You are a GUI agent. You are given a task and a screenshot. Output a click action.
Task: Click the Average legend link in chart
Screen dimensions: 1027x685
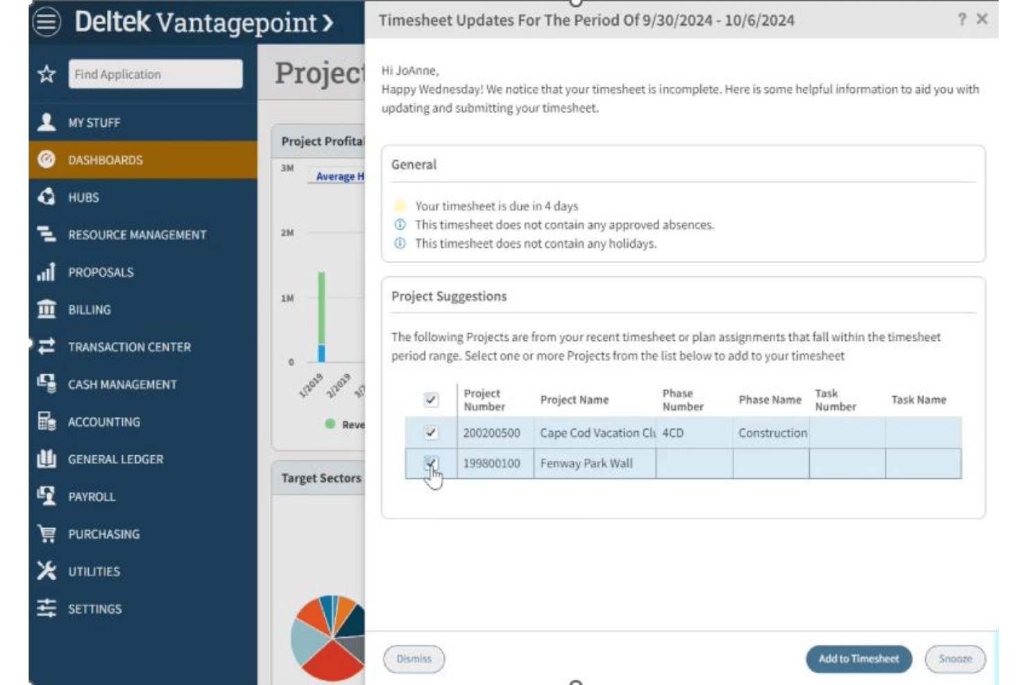pyautogui.click(x=340, y=176)
